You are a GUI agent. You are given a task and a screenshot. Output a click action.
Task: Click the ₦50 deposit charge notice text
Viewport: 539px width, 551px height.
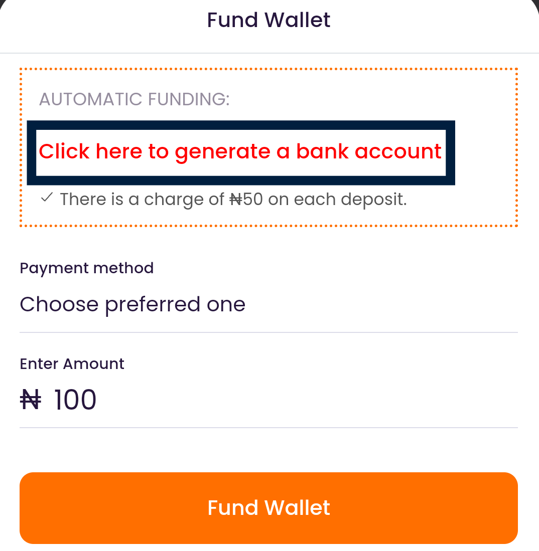pos(233,200)
